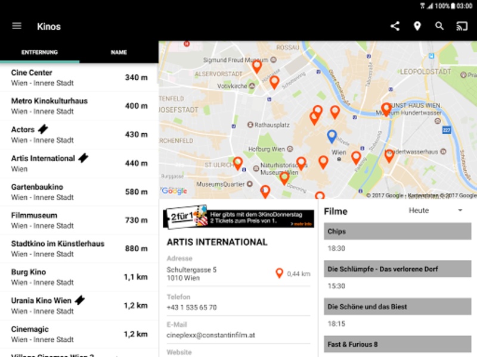This screenshot has height=357, width=477.
Task: Tap the location pin icon in toolbar
Action: [x=417, y=26]
